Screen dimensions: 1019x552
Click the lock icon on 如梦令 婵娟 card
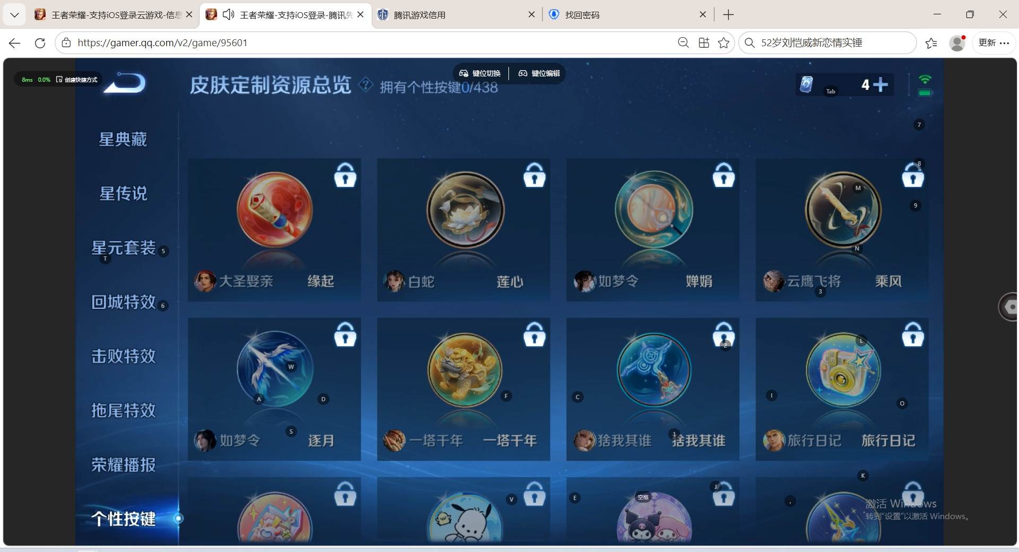pyautogui.click(x=723, y=175)
